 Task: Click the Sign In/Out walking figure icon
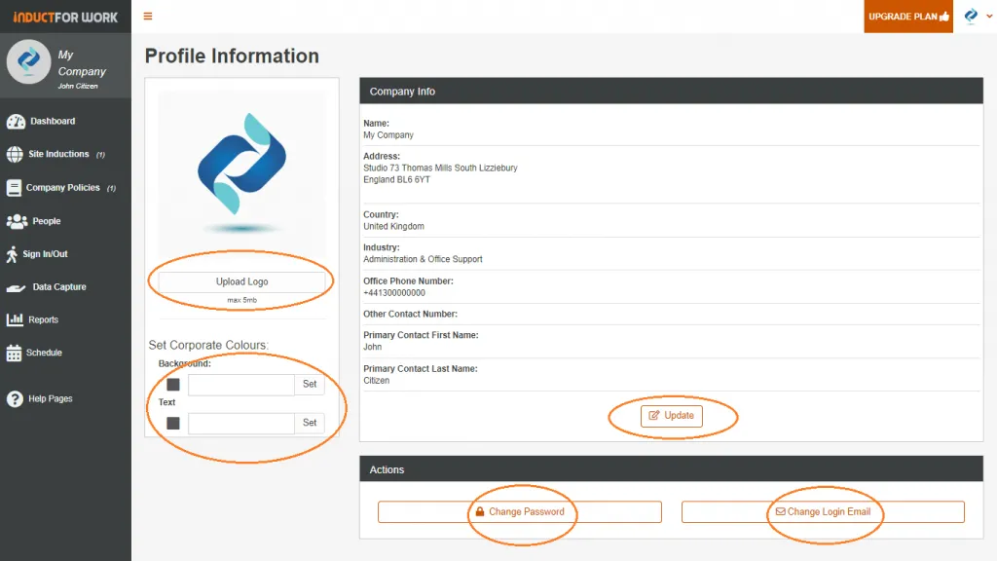point(12,254)
